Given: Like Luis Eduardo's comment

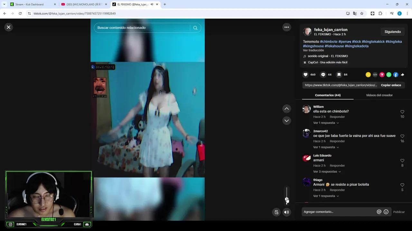Looking at the screenshot, I should 402,161.
